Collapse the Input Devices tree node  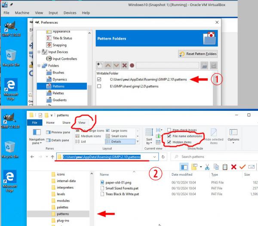(39, 52)
